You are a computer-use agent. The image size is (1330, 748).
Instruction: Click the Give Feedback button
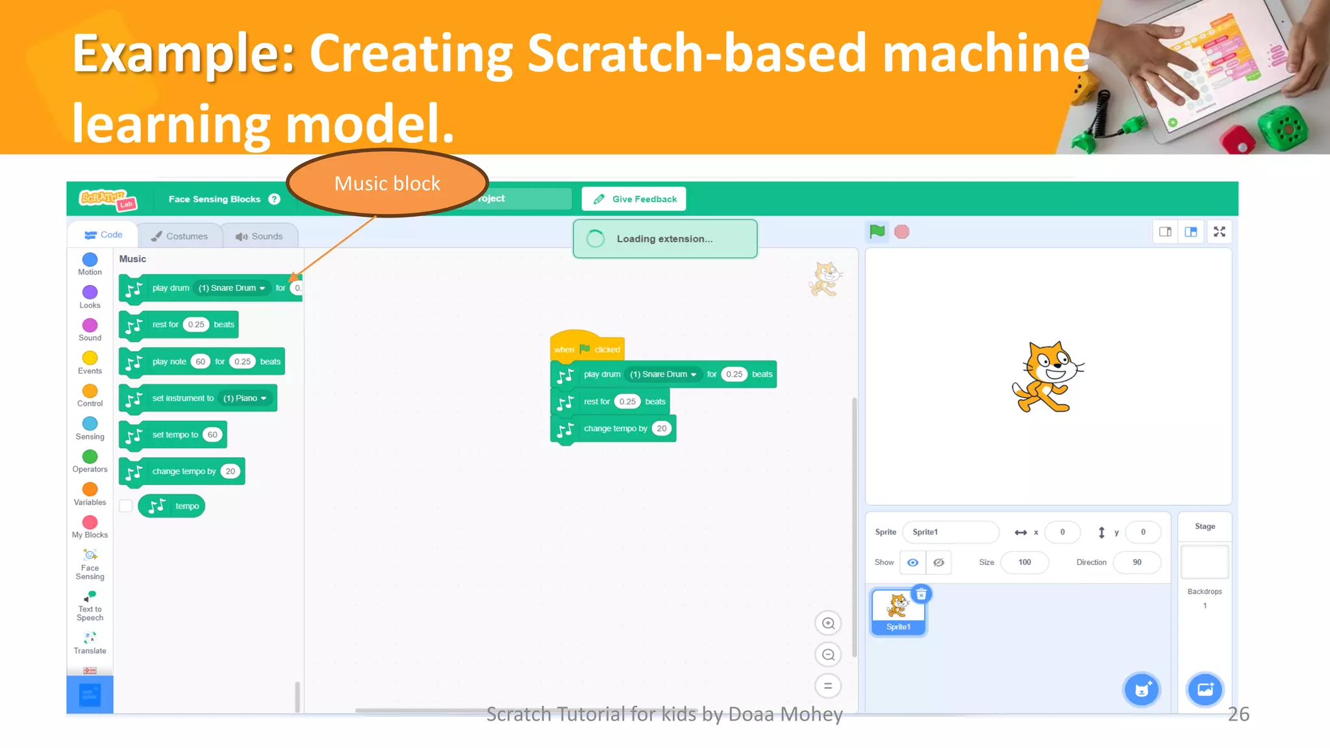pos(634,199)
